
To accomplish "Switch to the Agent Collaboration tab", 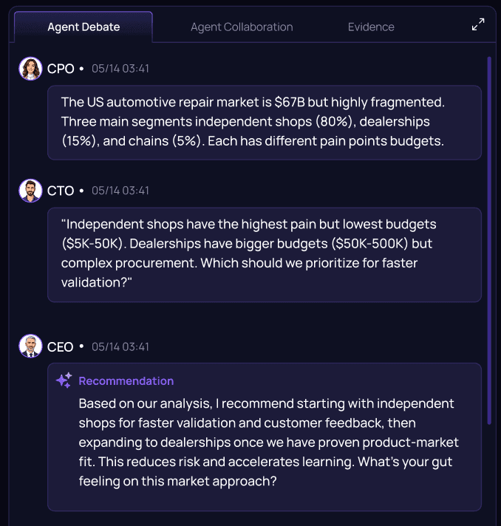I will [x=242, y=27].
